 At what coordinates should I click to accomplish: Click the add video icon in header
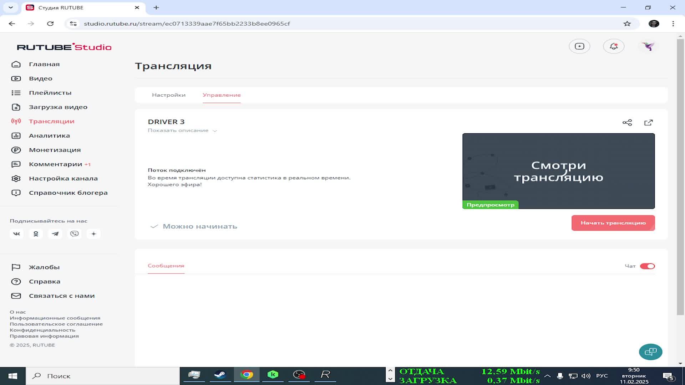579,46
